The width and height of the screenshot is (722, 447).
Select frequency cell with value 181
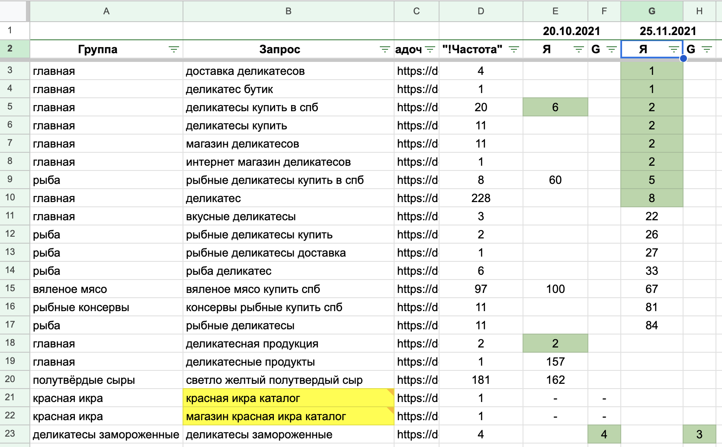point(481,380)
